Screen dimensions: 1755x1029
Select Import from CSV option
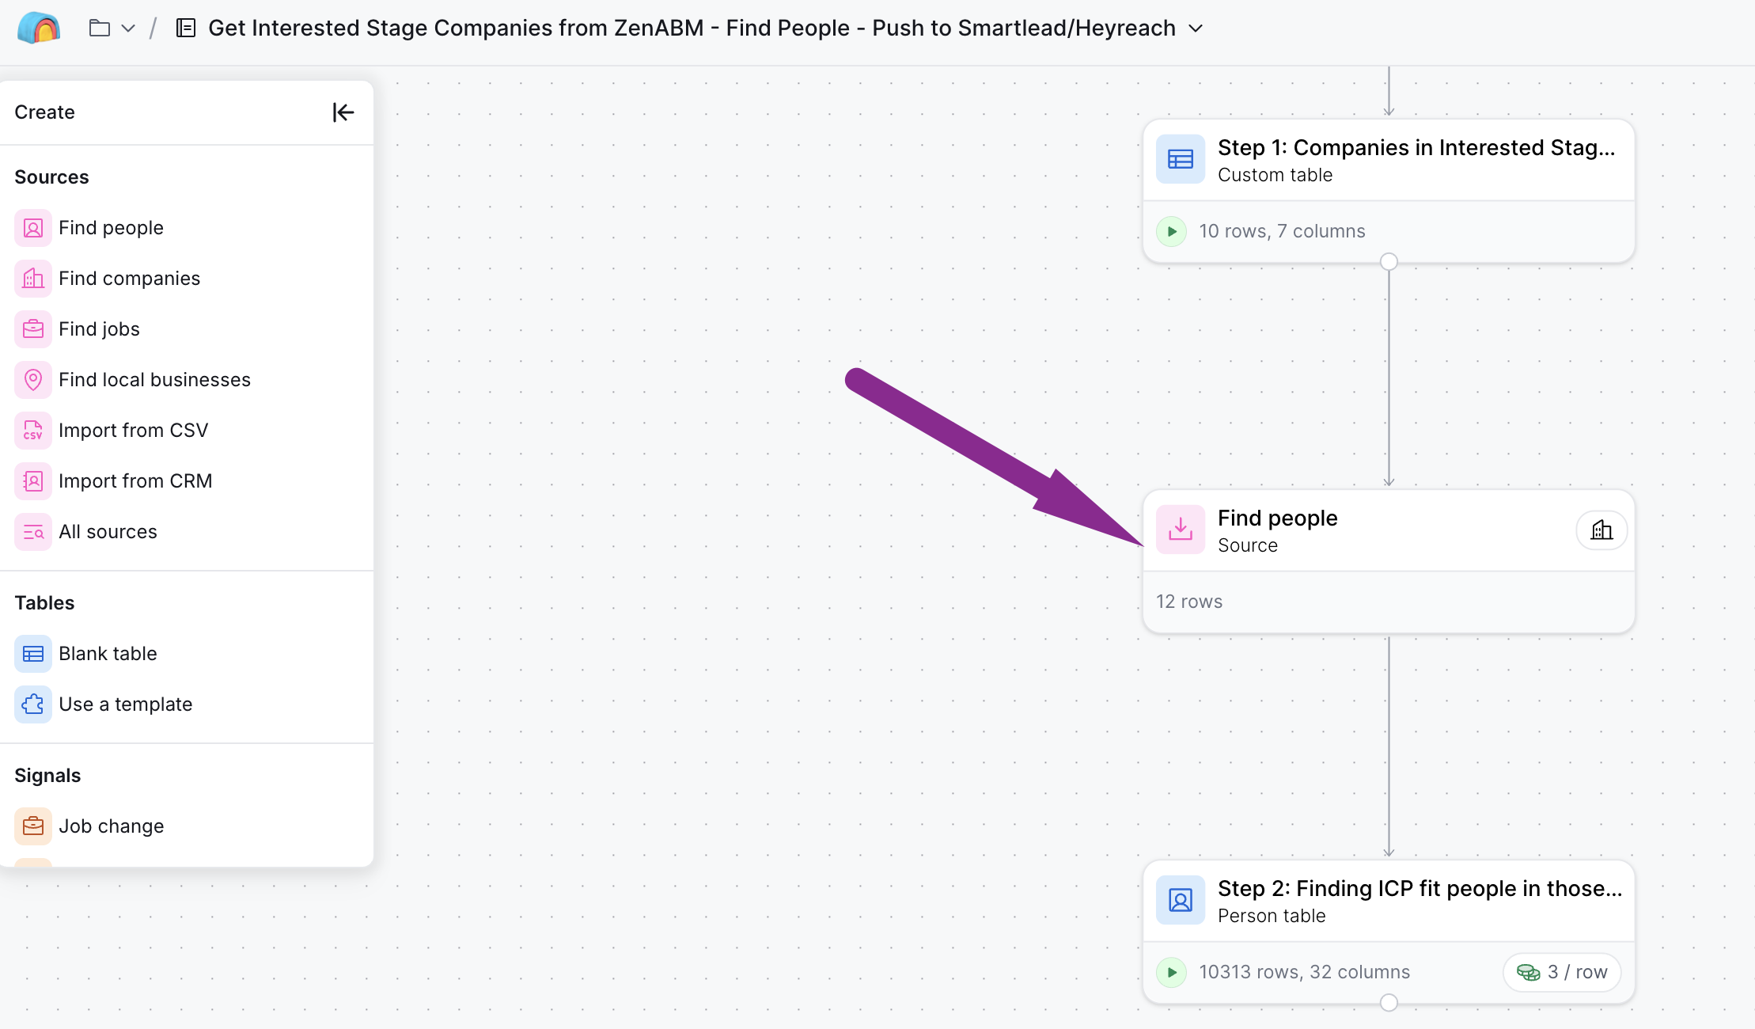tap(133, 431)
